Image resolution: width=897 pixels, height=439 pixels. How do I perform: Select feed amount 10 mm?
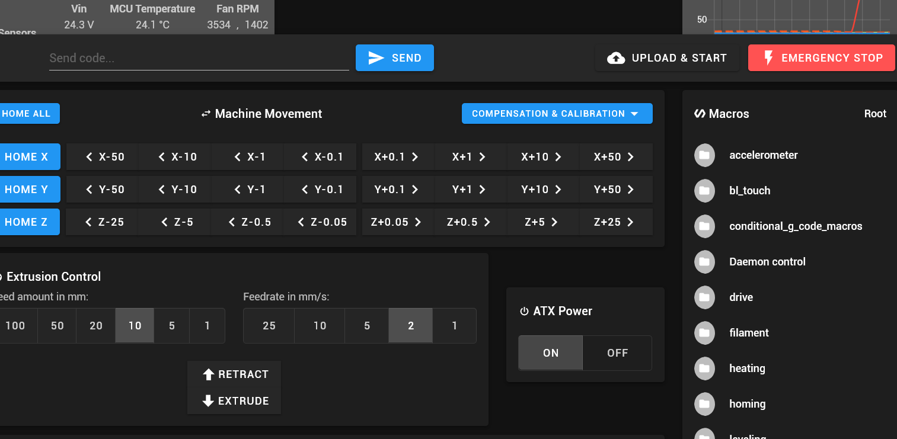[135, 326]
